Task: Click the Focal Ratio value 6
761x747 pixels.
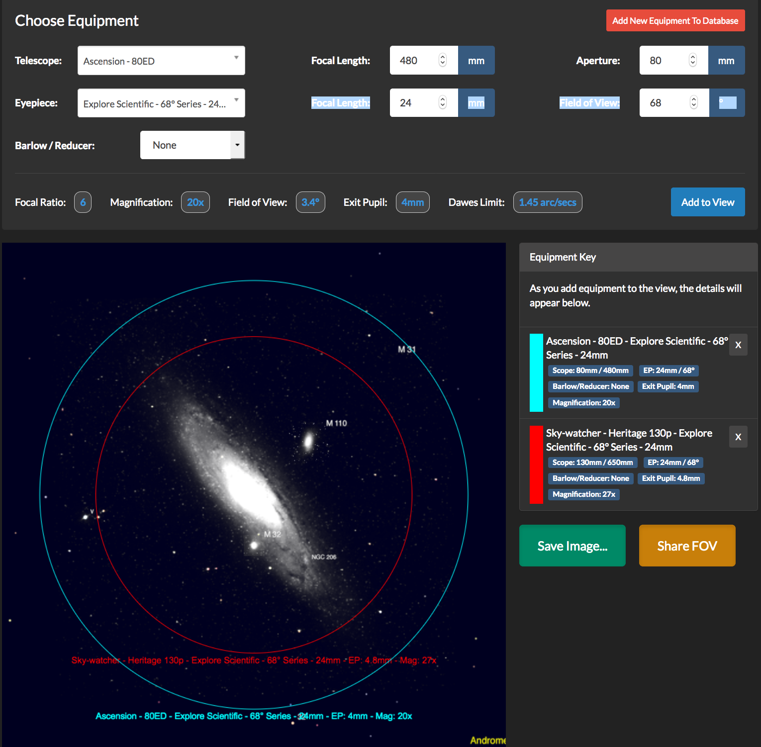Action: tap(83, 202)
